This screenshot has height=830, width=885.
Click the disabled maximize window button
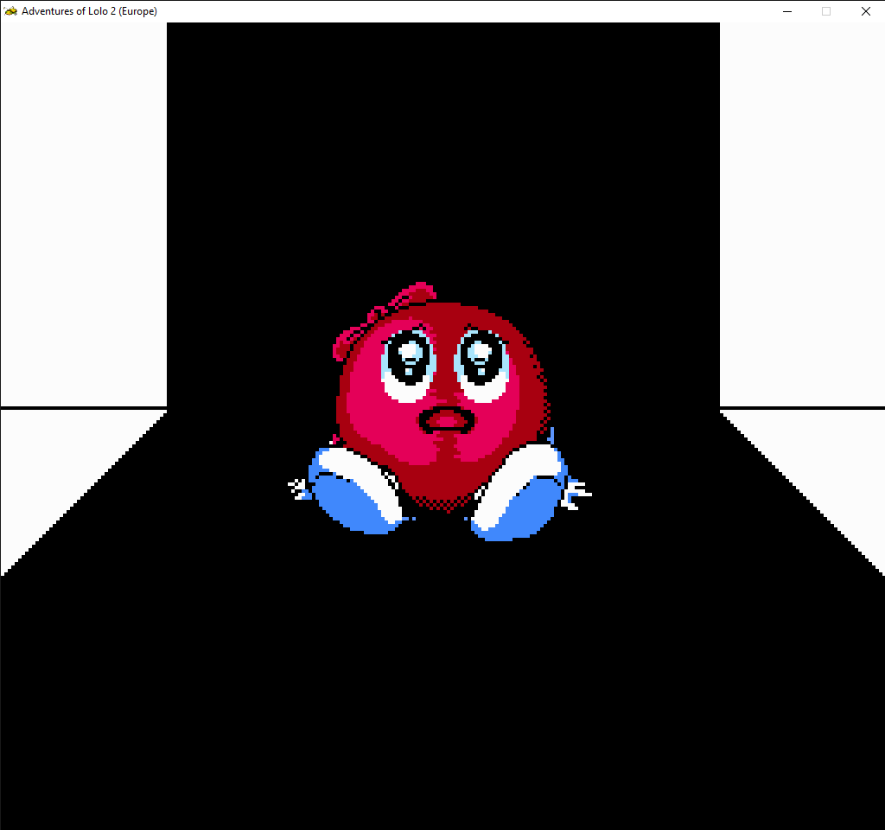[x=826, y=11]
